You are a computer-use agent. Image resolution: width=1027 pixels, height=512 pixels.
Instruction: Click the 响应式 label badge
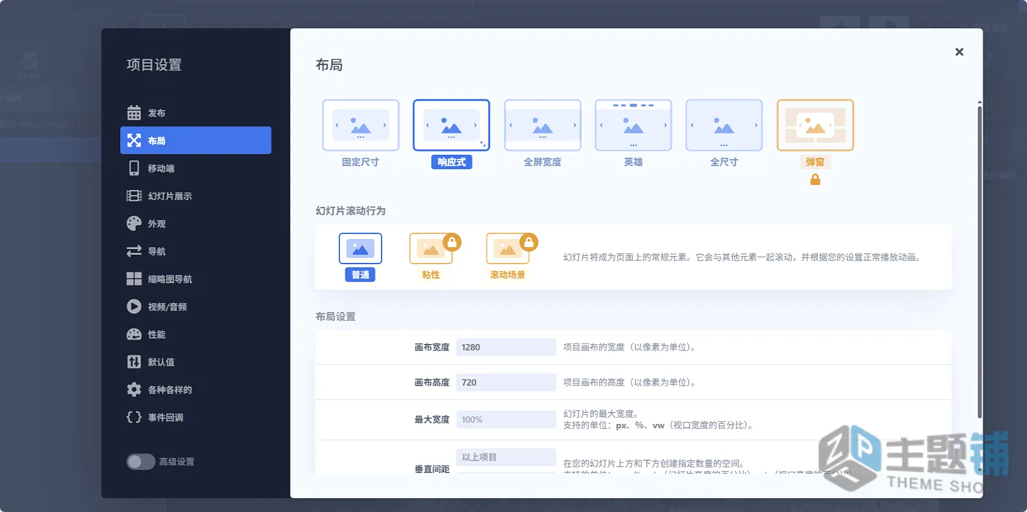tap(451, 162)
